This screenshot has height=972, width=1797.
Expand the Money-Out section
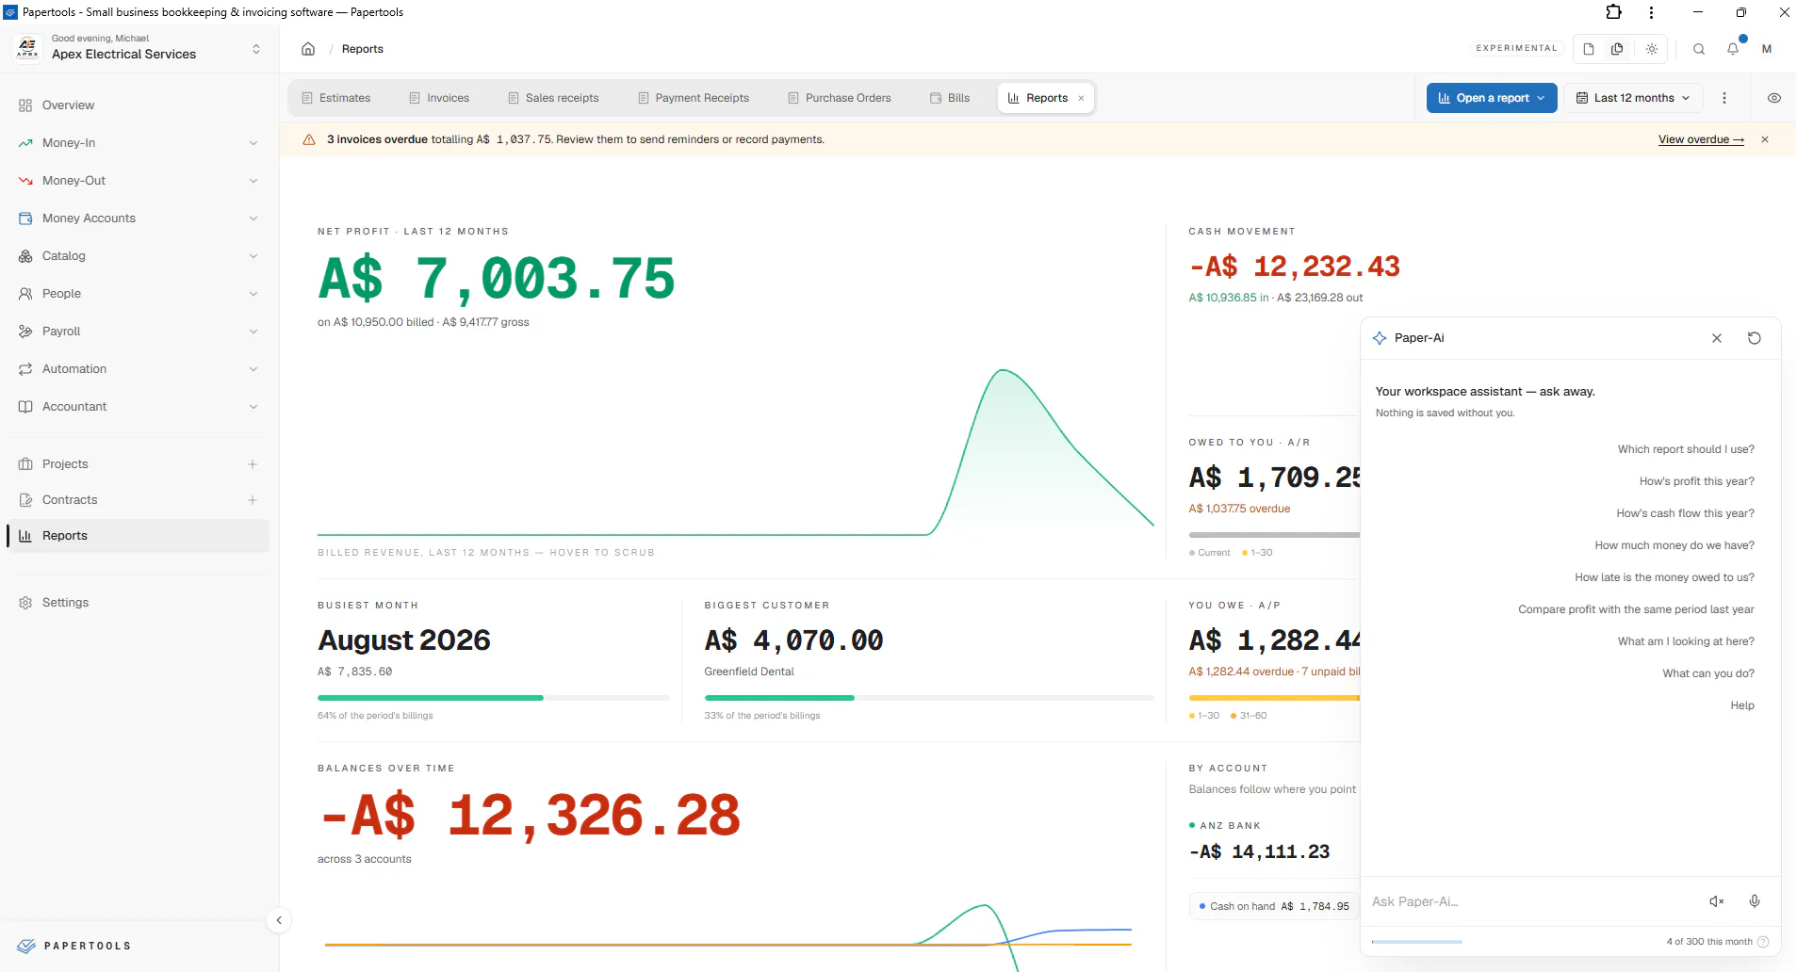point(138,181)
